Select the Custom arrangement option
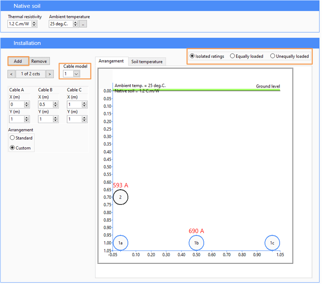322x284 pixels. 12,148
